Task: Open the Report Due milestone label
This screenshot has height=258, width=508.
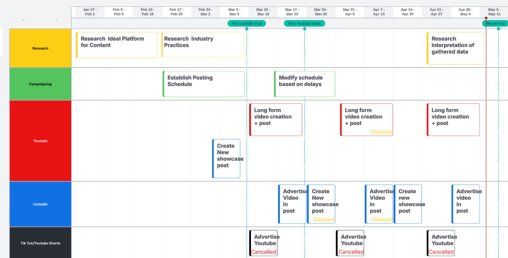Action: pos(495,23)
